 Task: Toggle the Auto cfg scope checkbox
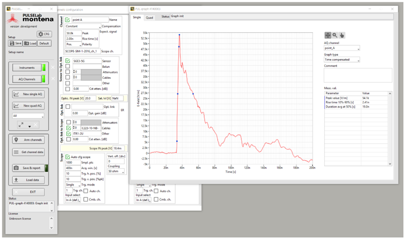[x=68, y=157]
